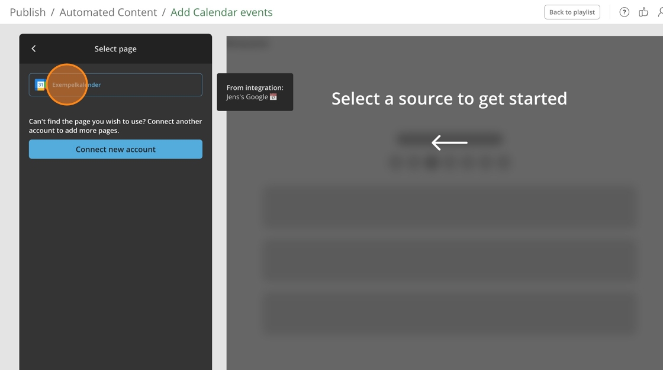This screenshot has width=663, height=370.
Task: Click the thumbs up feedback icon
Action: click(643, 12)
